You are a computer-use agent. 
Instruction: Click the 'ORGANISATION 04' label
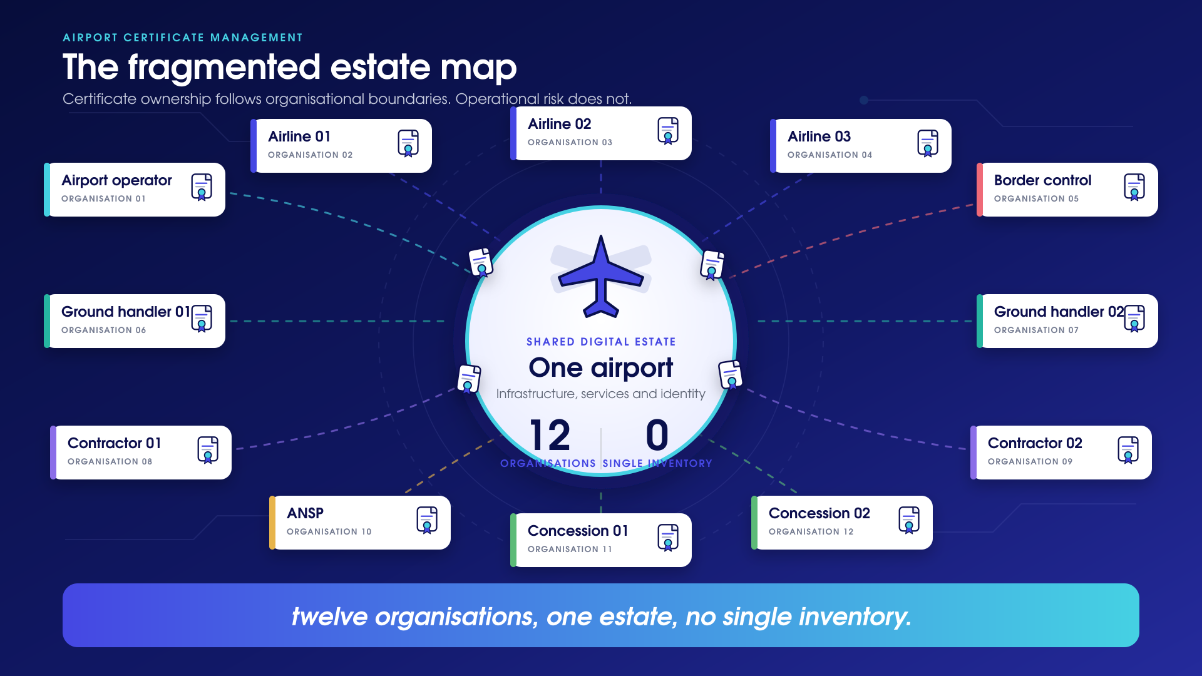click(830, 155)
